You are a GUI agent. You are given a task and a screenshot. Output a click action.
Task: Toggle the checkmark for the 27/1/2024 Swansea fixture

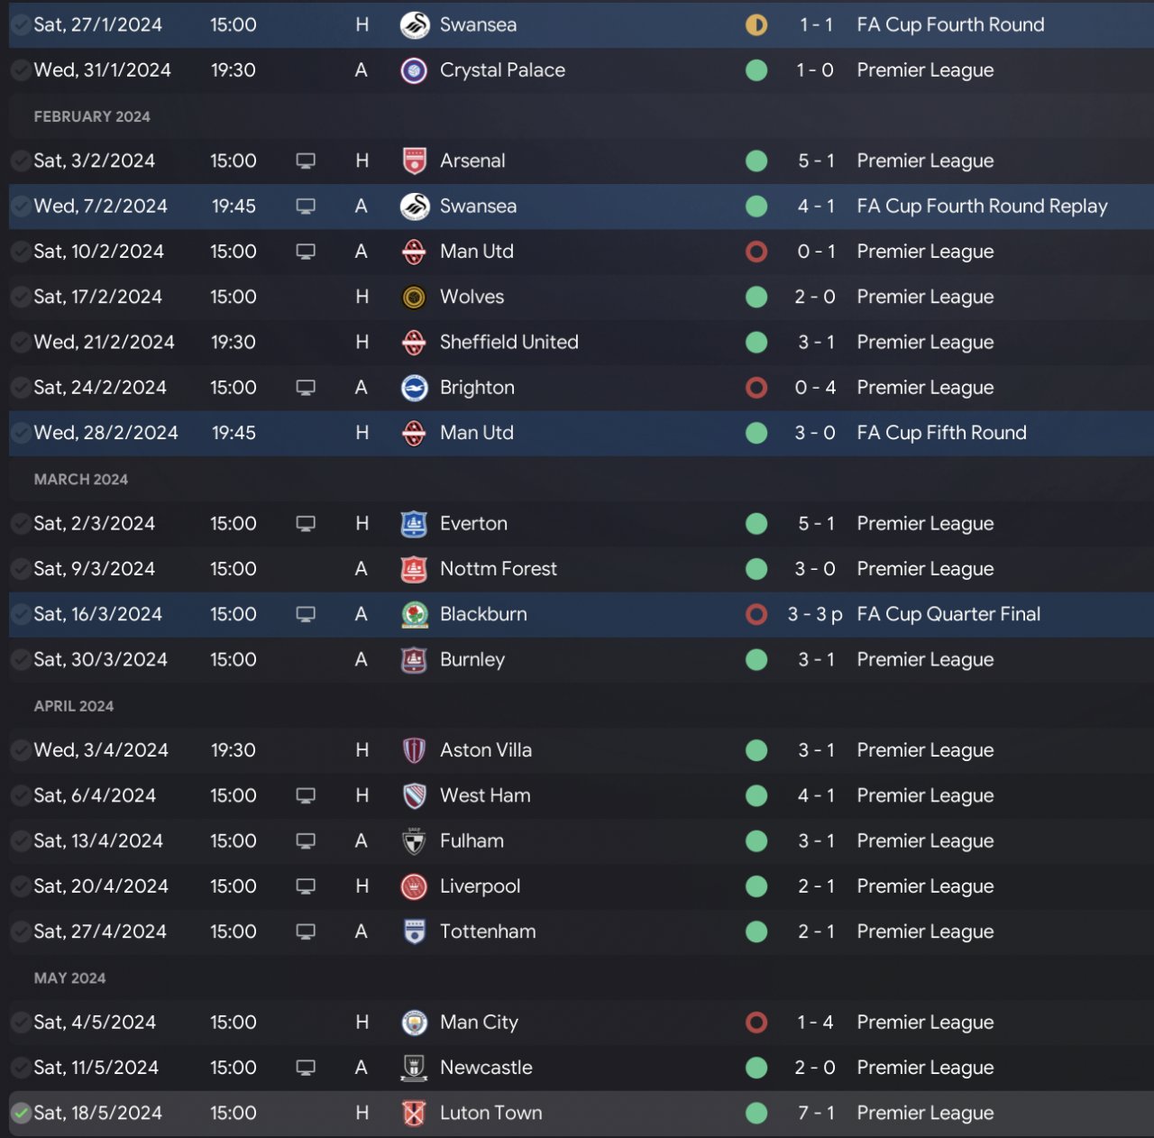(21, 25)
